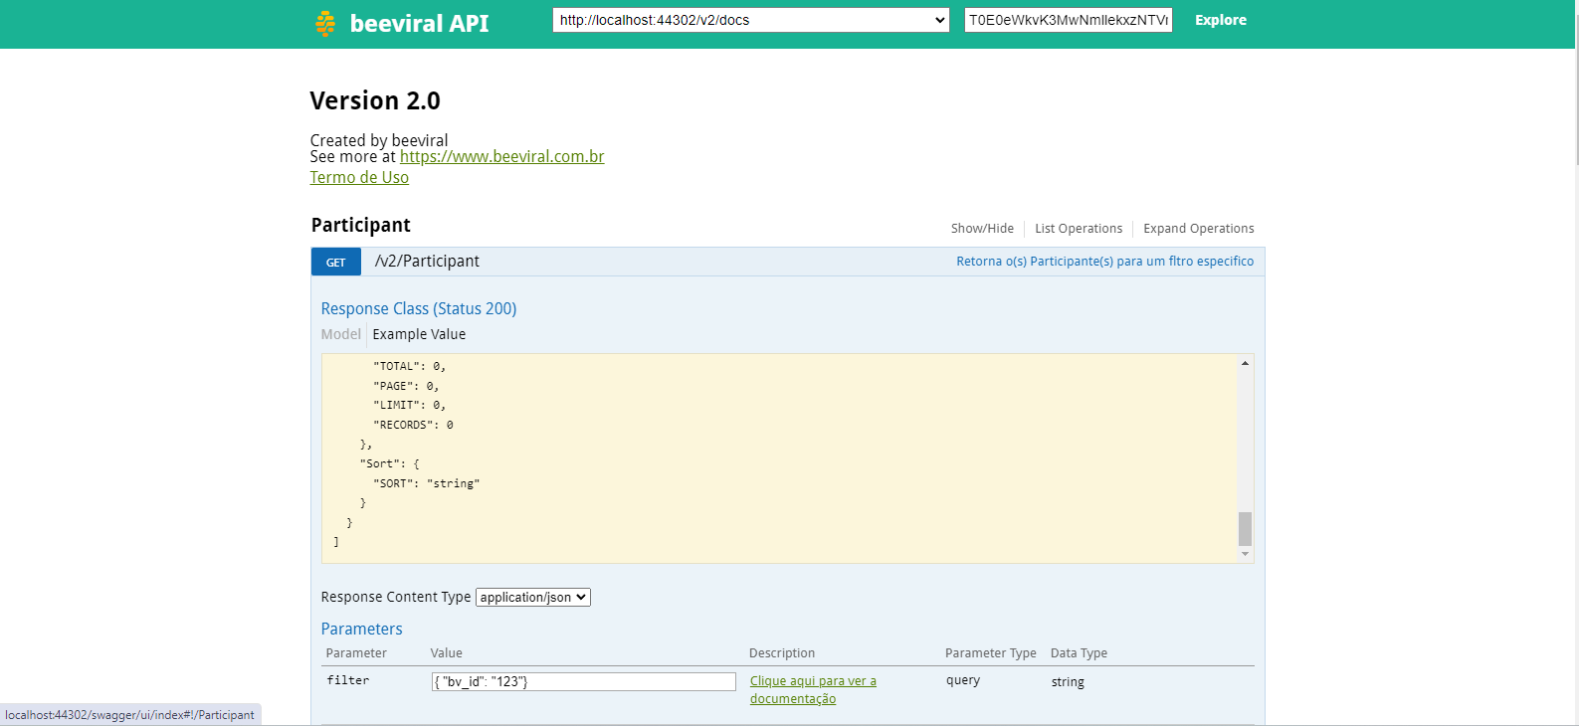Toggle Show/Hide for Participant
The image size is (1579, 726).
[x=982, y=229]
